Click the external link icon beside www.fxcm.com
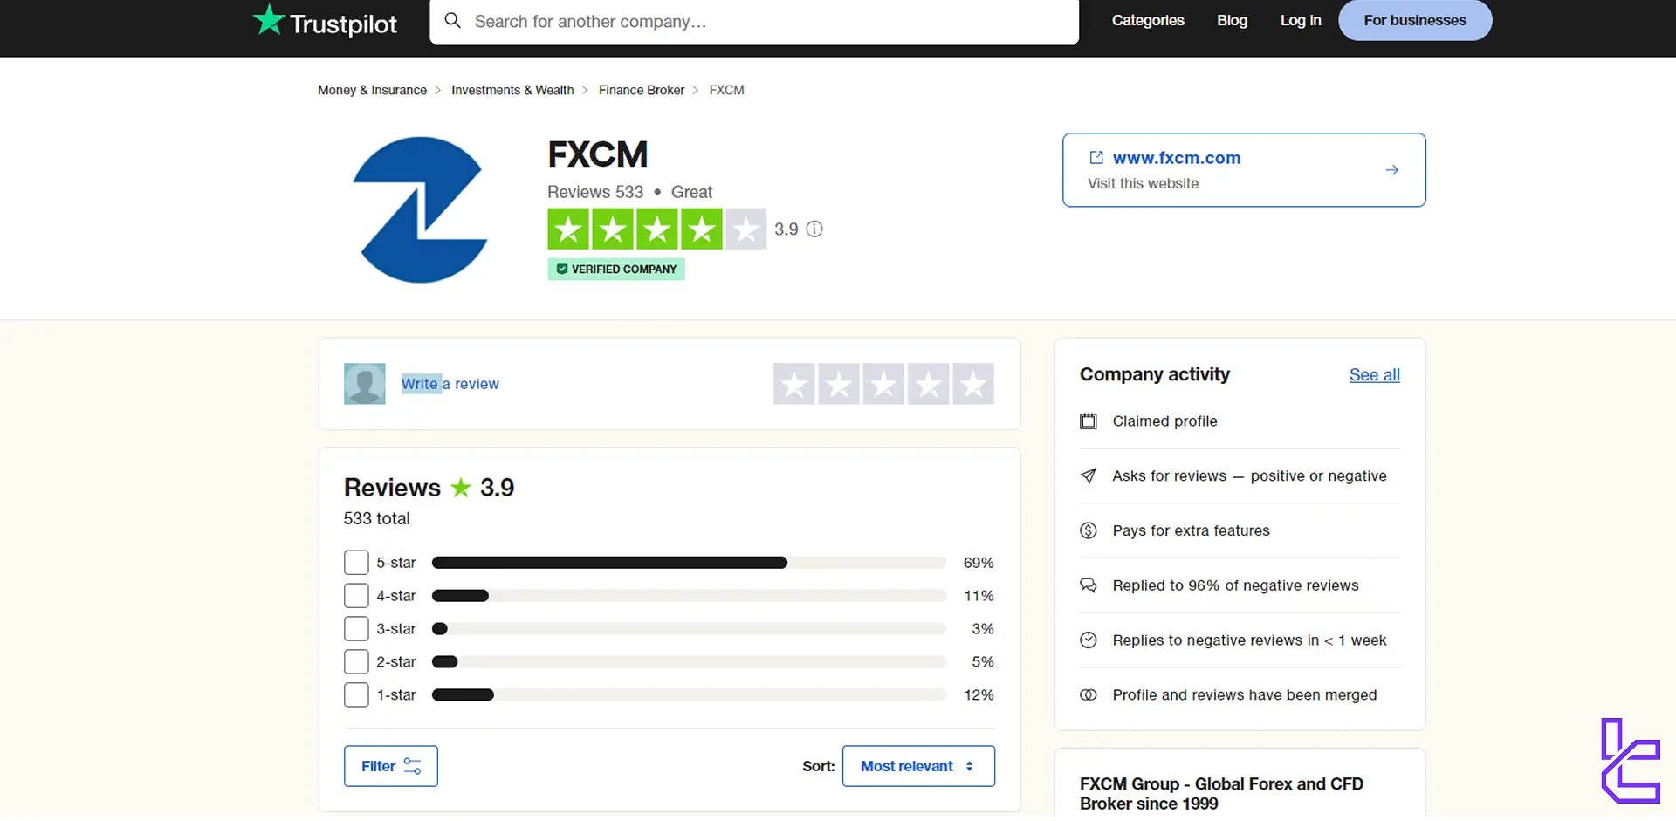Screen dimensions: 1676x821 (1096, 157)
